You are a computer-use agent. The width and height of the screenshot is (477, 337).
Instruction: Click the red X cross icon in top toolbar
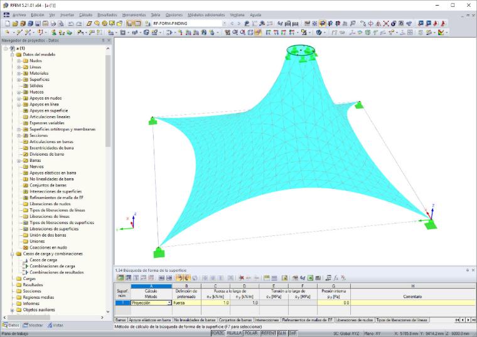386,23
